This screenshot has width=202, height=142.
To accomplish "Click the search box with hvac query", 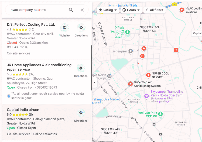I will 37,10.
